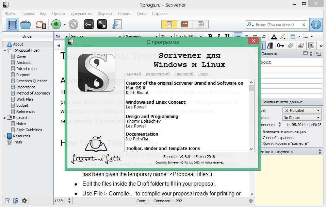
Task: Expand the Resources folder in binder
Action: [4, 136]
